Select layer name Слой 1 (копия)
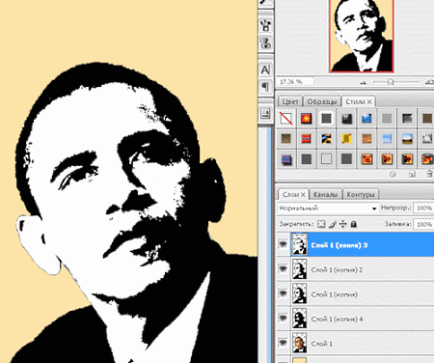Viewport: 434px width, 363px height. pos(335,294)
